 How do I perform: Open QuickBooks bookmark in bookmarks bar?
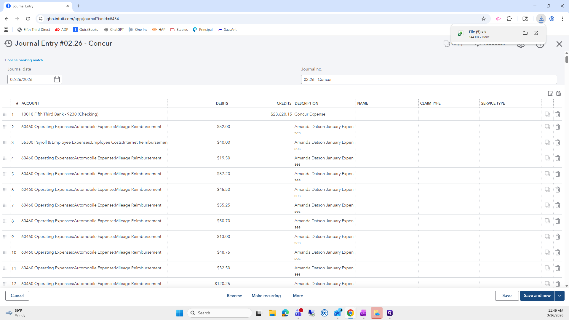(x=85, y=30)
